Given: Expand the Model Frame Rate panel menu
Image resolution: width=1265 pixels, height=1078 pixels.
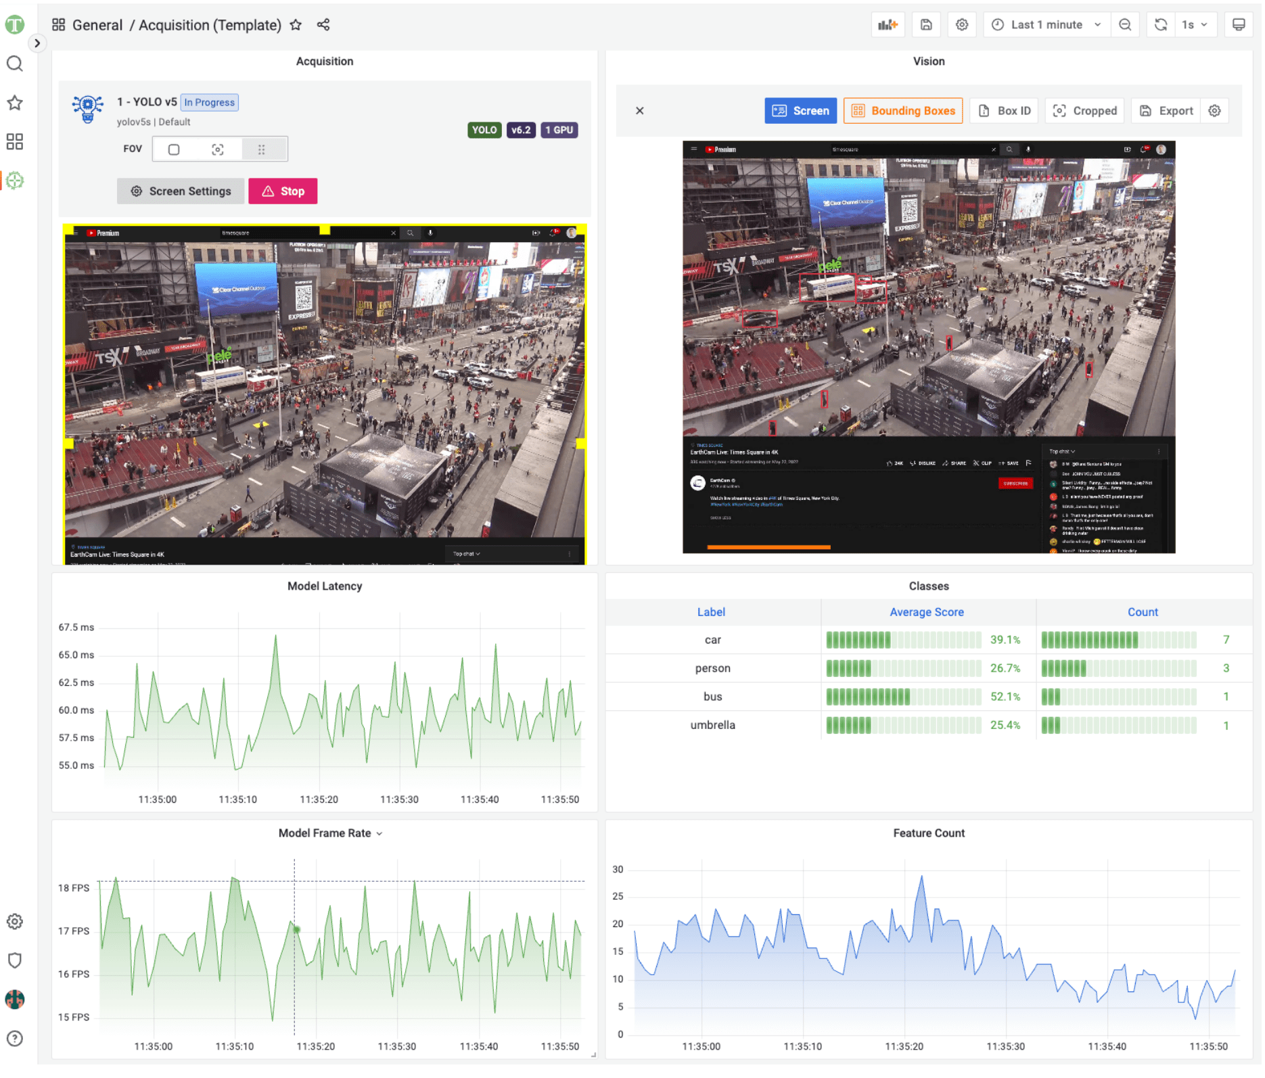Looking at the screenshot, I should [379, 833].
